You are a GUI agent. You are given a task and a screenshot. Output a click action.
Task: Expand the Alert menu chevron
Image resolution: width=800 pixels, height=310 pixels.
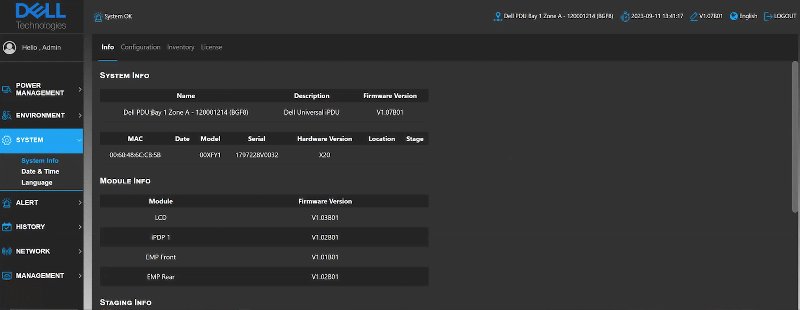point(80,203)
